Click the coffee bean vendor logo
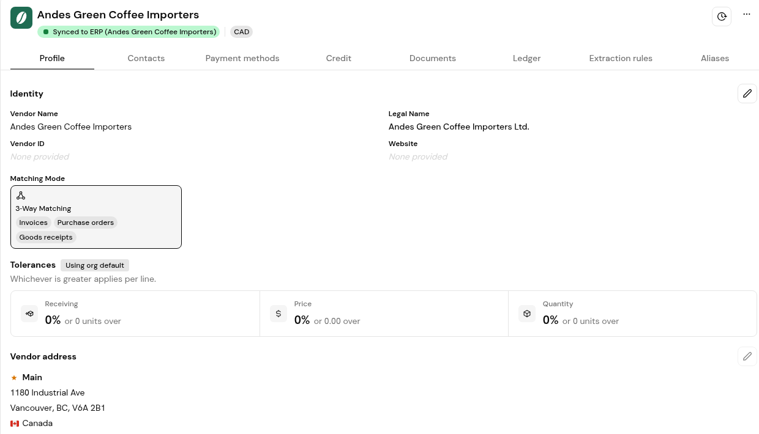The height and width of the screenshot is (434, 759). coord(21,18)
